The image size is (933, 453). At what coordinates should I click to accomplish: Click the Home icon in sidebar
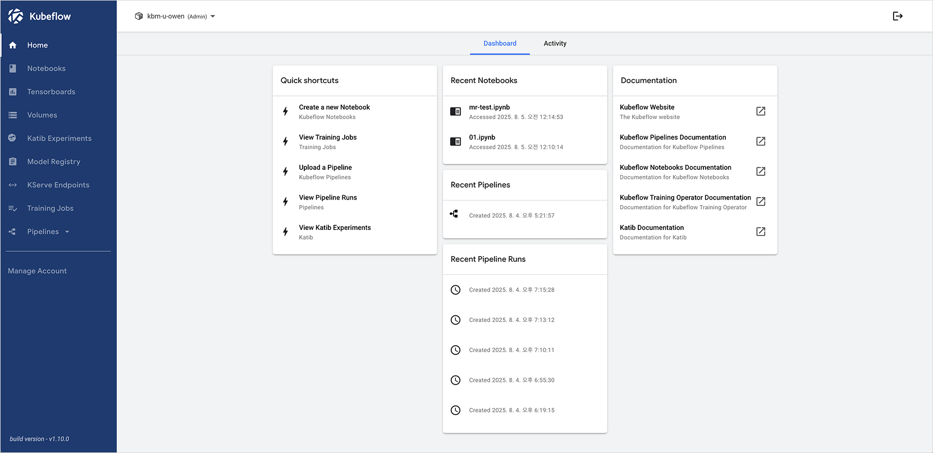click(13, 45)
